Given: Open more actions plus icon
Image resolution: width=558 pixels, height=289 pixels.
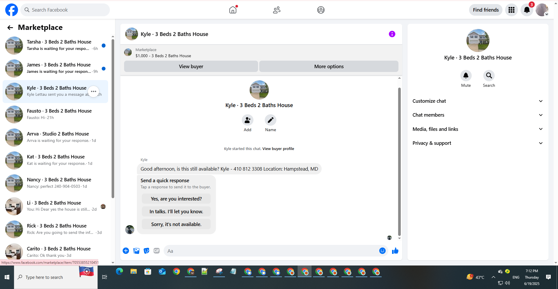Looking at the screenshot, I should [x=126, y=251].
